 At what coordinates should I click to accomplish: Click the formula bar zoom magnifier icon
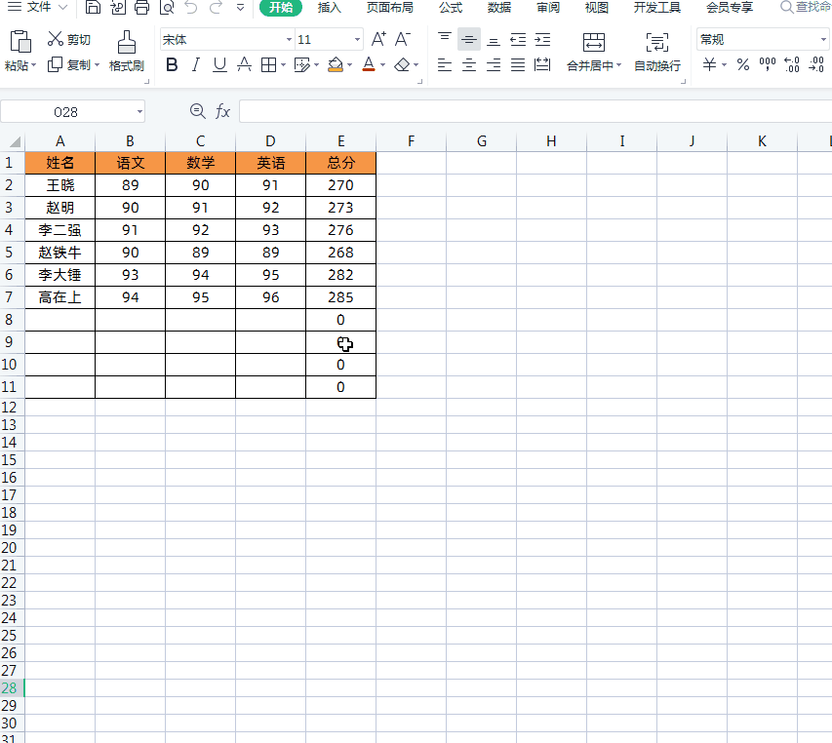197,111
